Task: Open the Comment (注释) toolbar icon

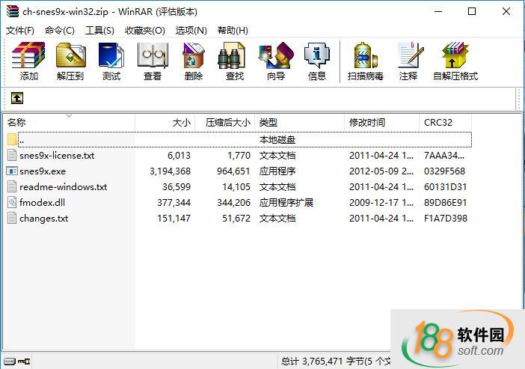Action: click(408, 61)
